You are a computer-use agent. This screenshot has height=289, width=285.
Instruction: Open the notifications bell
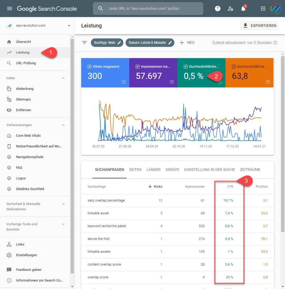coord(243,8)
